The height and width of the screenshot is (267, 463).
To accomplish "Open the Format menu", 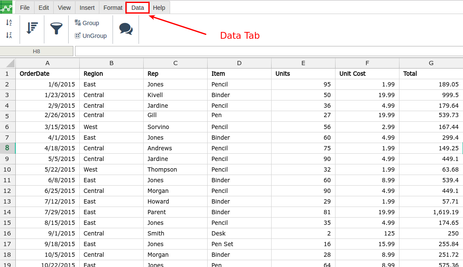I will 113,7.
